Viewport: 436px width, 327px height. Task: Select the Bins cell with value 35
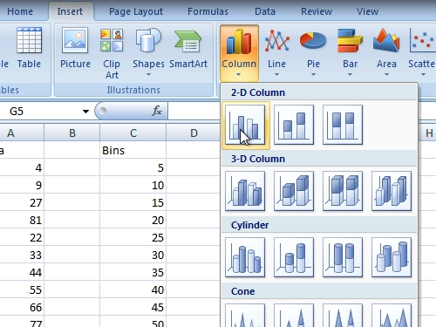(x=133, y=272)
